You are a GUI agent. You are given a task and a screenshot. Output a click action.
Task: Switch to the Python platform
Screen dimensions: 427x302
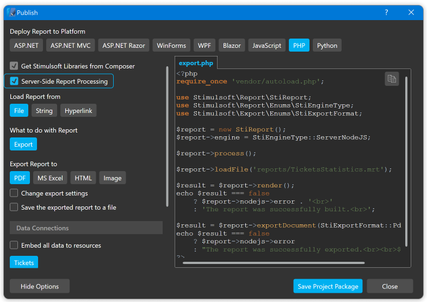click(327, 46)
